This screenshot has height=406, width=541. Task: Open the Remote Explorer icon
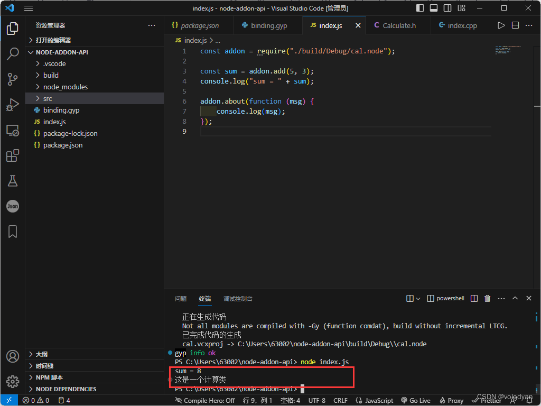[13, 130]
